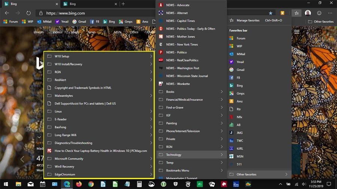
Task: Open the Microsoft Community folder
Action: point(99,159)
